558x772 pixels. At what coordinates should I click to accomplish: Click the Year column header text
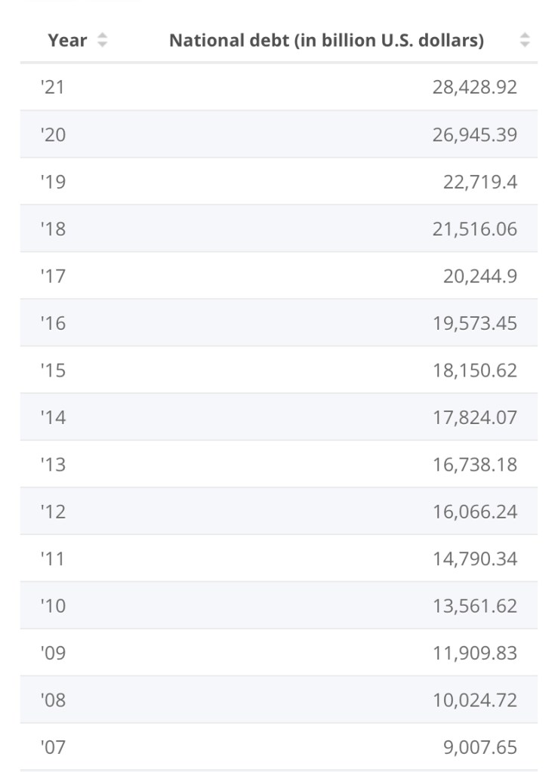[x=67, y=41]
